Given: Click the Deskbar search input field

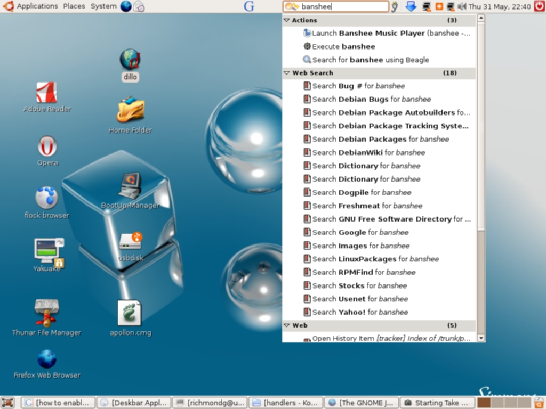Looking at the screenshot, I should 343,6.
